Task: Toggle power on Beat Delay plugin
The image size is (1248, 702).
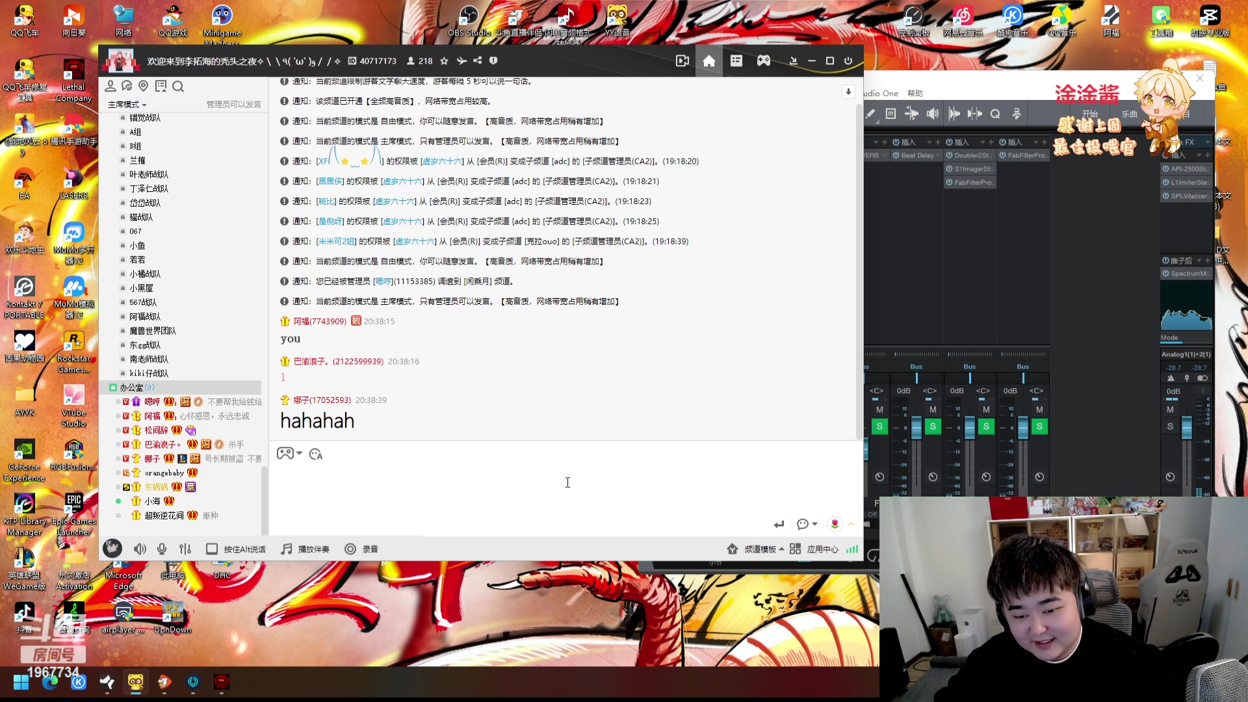Action: 896,155
